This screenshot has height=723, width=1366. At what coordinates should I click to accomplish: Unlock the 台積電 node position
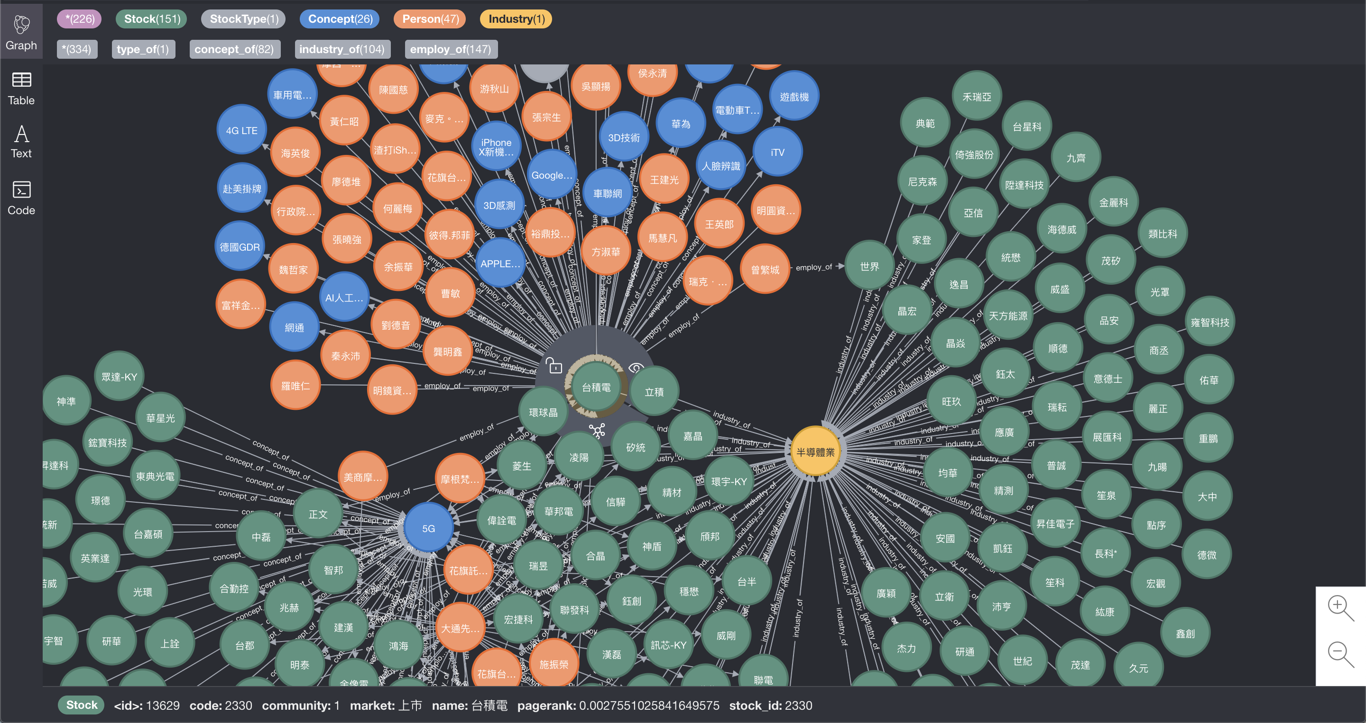pyautogui.click(x=554, y=366)
